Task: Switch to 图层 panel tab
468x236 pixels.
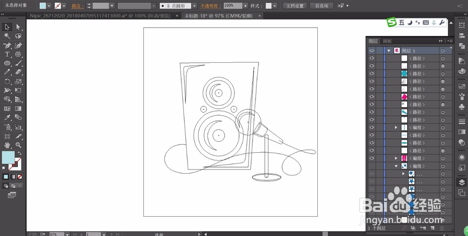Action: pos(373,41)
